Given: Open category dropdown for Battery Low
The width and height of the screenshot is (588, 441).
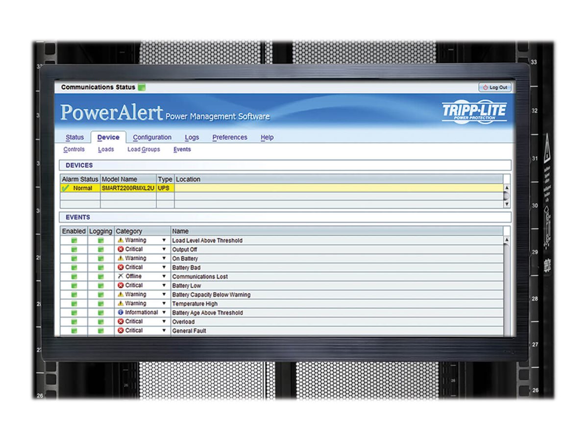Looking at the screenshot, I should [164, 286].
